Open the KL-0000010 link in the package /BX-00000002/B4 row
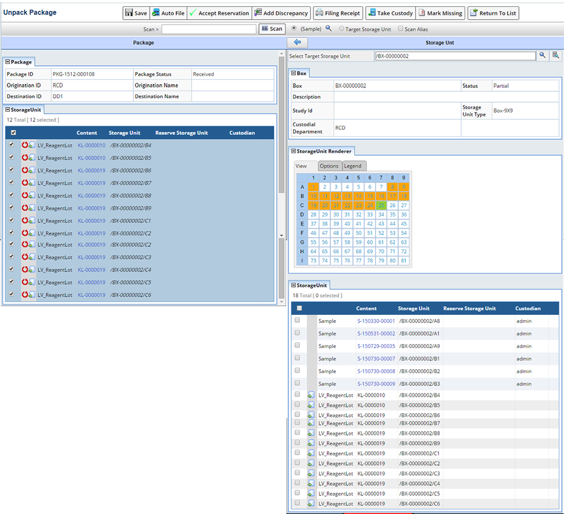 pos(92,146)
